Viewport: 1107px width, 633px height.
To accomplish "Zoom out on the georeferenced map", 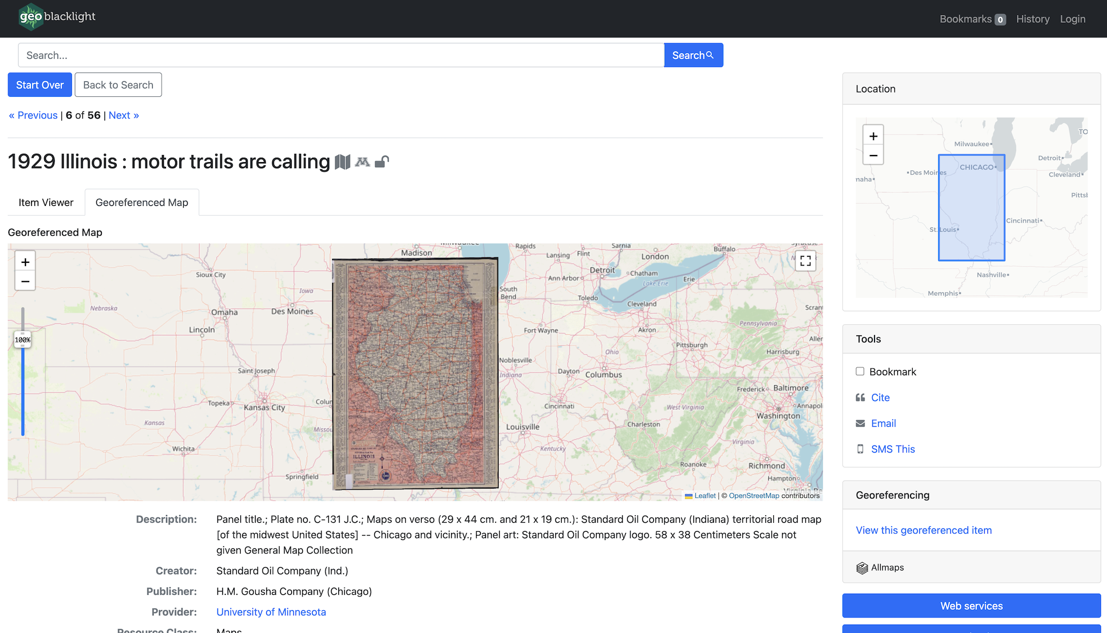I will click(25, 281).
